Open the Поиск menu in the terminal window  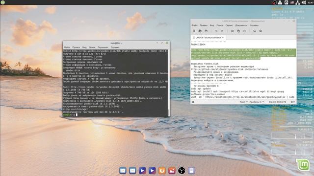pyautogui.click(x=92, y=47)
